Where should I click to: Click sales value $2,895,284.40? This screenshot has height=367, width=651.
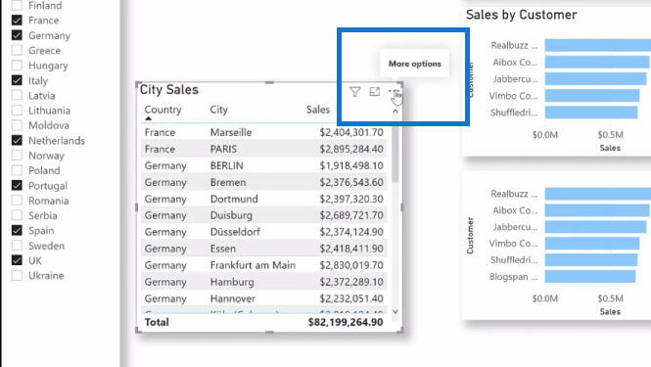click(351, 149)
